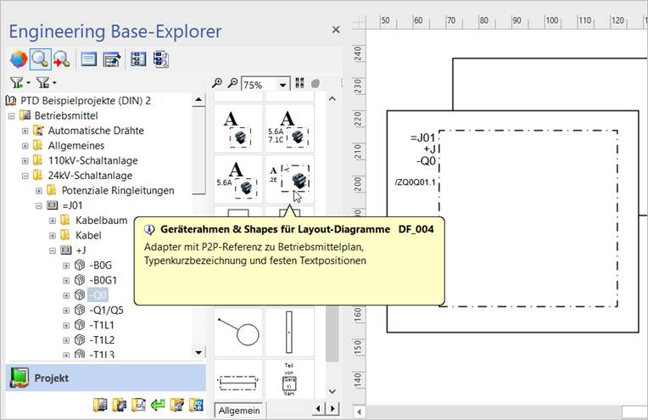The height and width of the screenshot is (420, 648).
Task: Select Kabel folder in tree
Action: pos(88,235)
